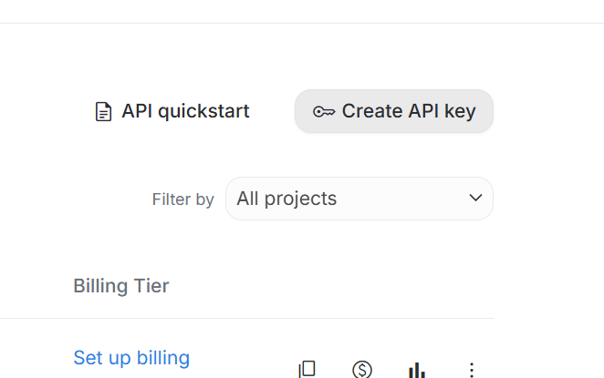Image resolution: width=604 pixels, height=378 pixels.
Task: Click the Filter by label
Action: pyautogui.click(x=183, y=199)
